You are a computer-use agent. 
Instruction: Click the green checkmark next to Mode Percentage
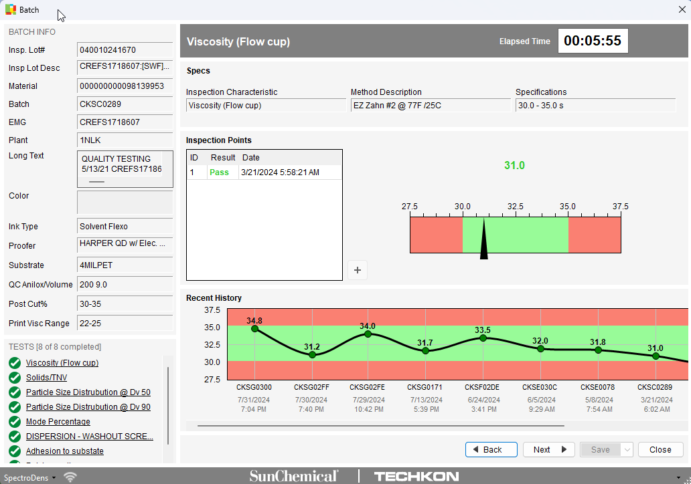click(15, 422)
